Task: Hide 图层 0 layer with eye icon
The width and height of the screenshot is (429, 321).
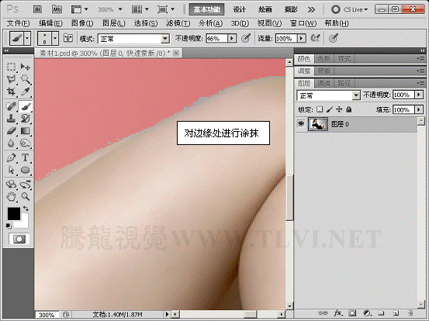Action: click(301, 124)
